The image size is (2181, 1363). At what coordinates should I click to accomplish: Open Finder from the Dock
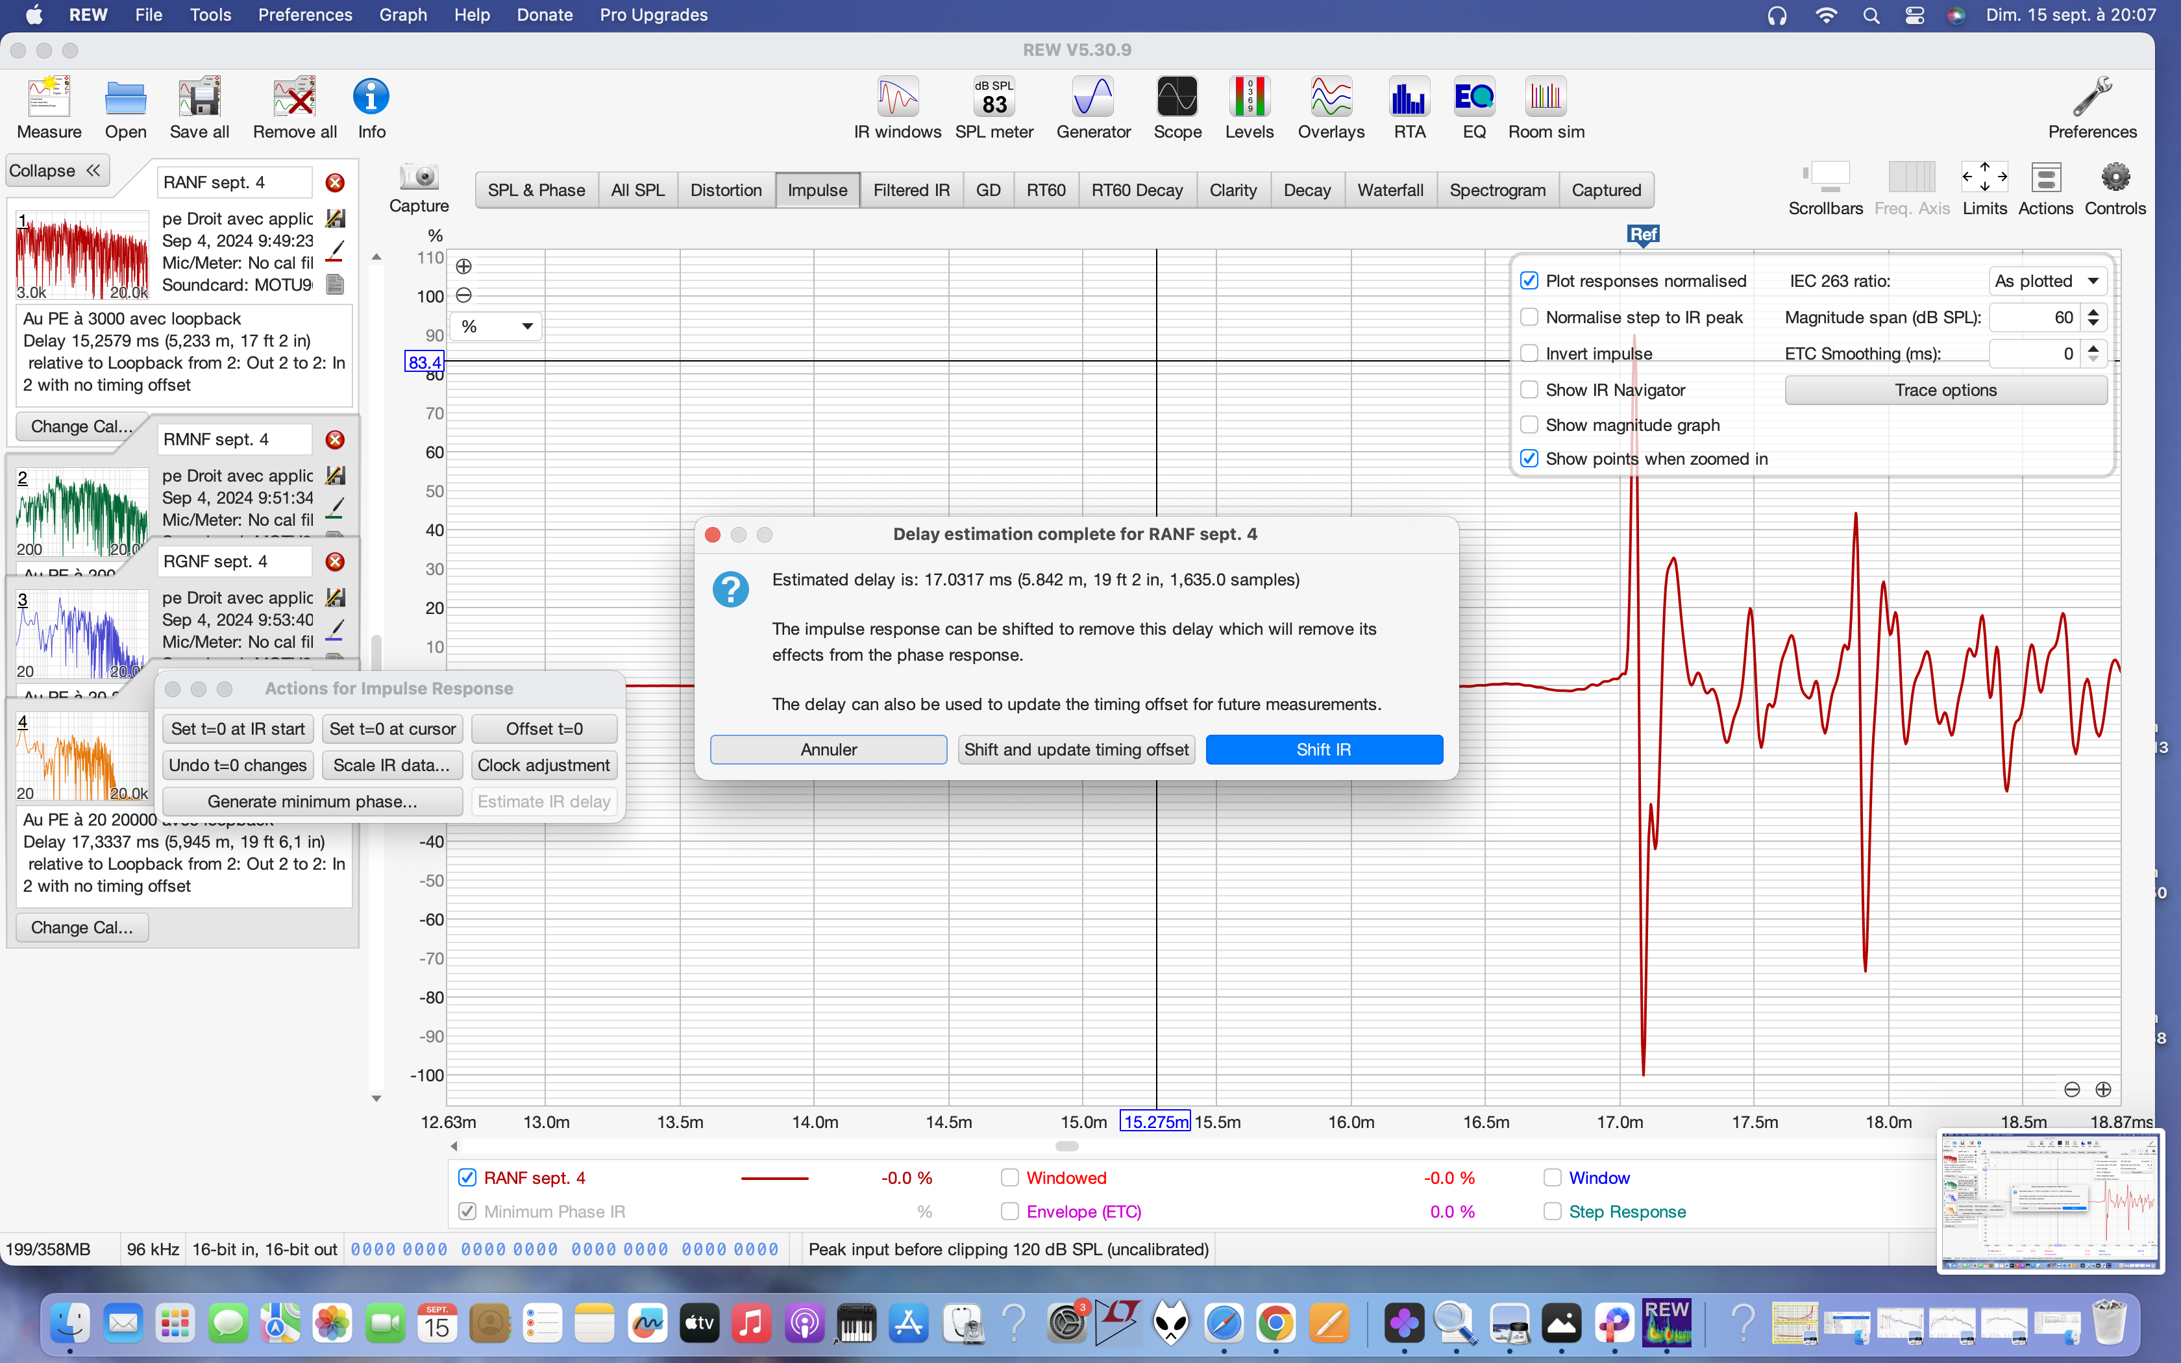pyautogui.click(x=70, y=1323)
